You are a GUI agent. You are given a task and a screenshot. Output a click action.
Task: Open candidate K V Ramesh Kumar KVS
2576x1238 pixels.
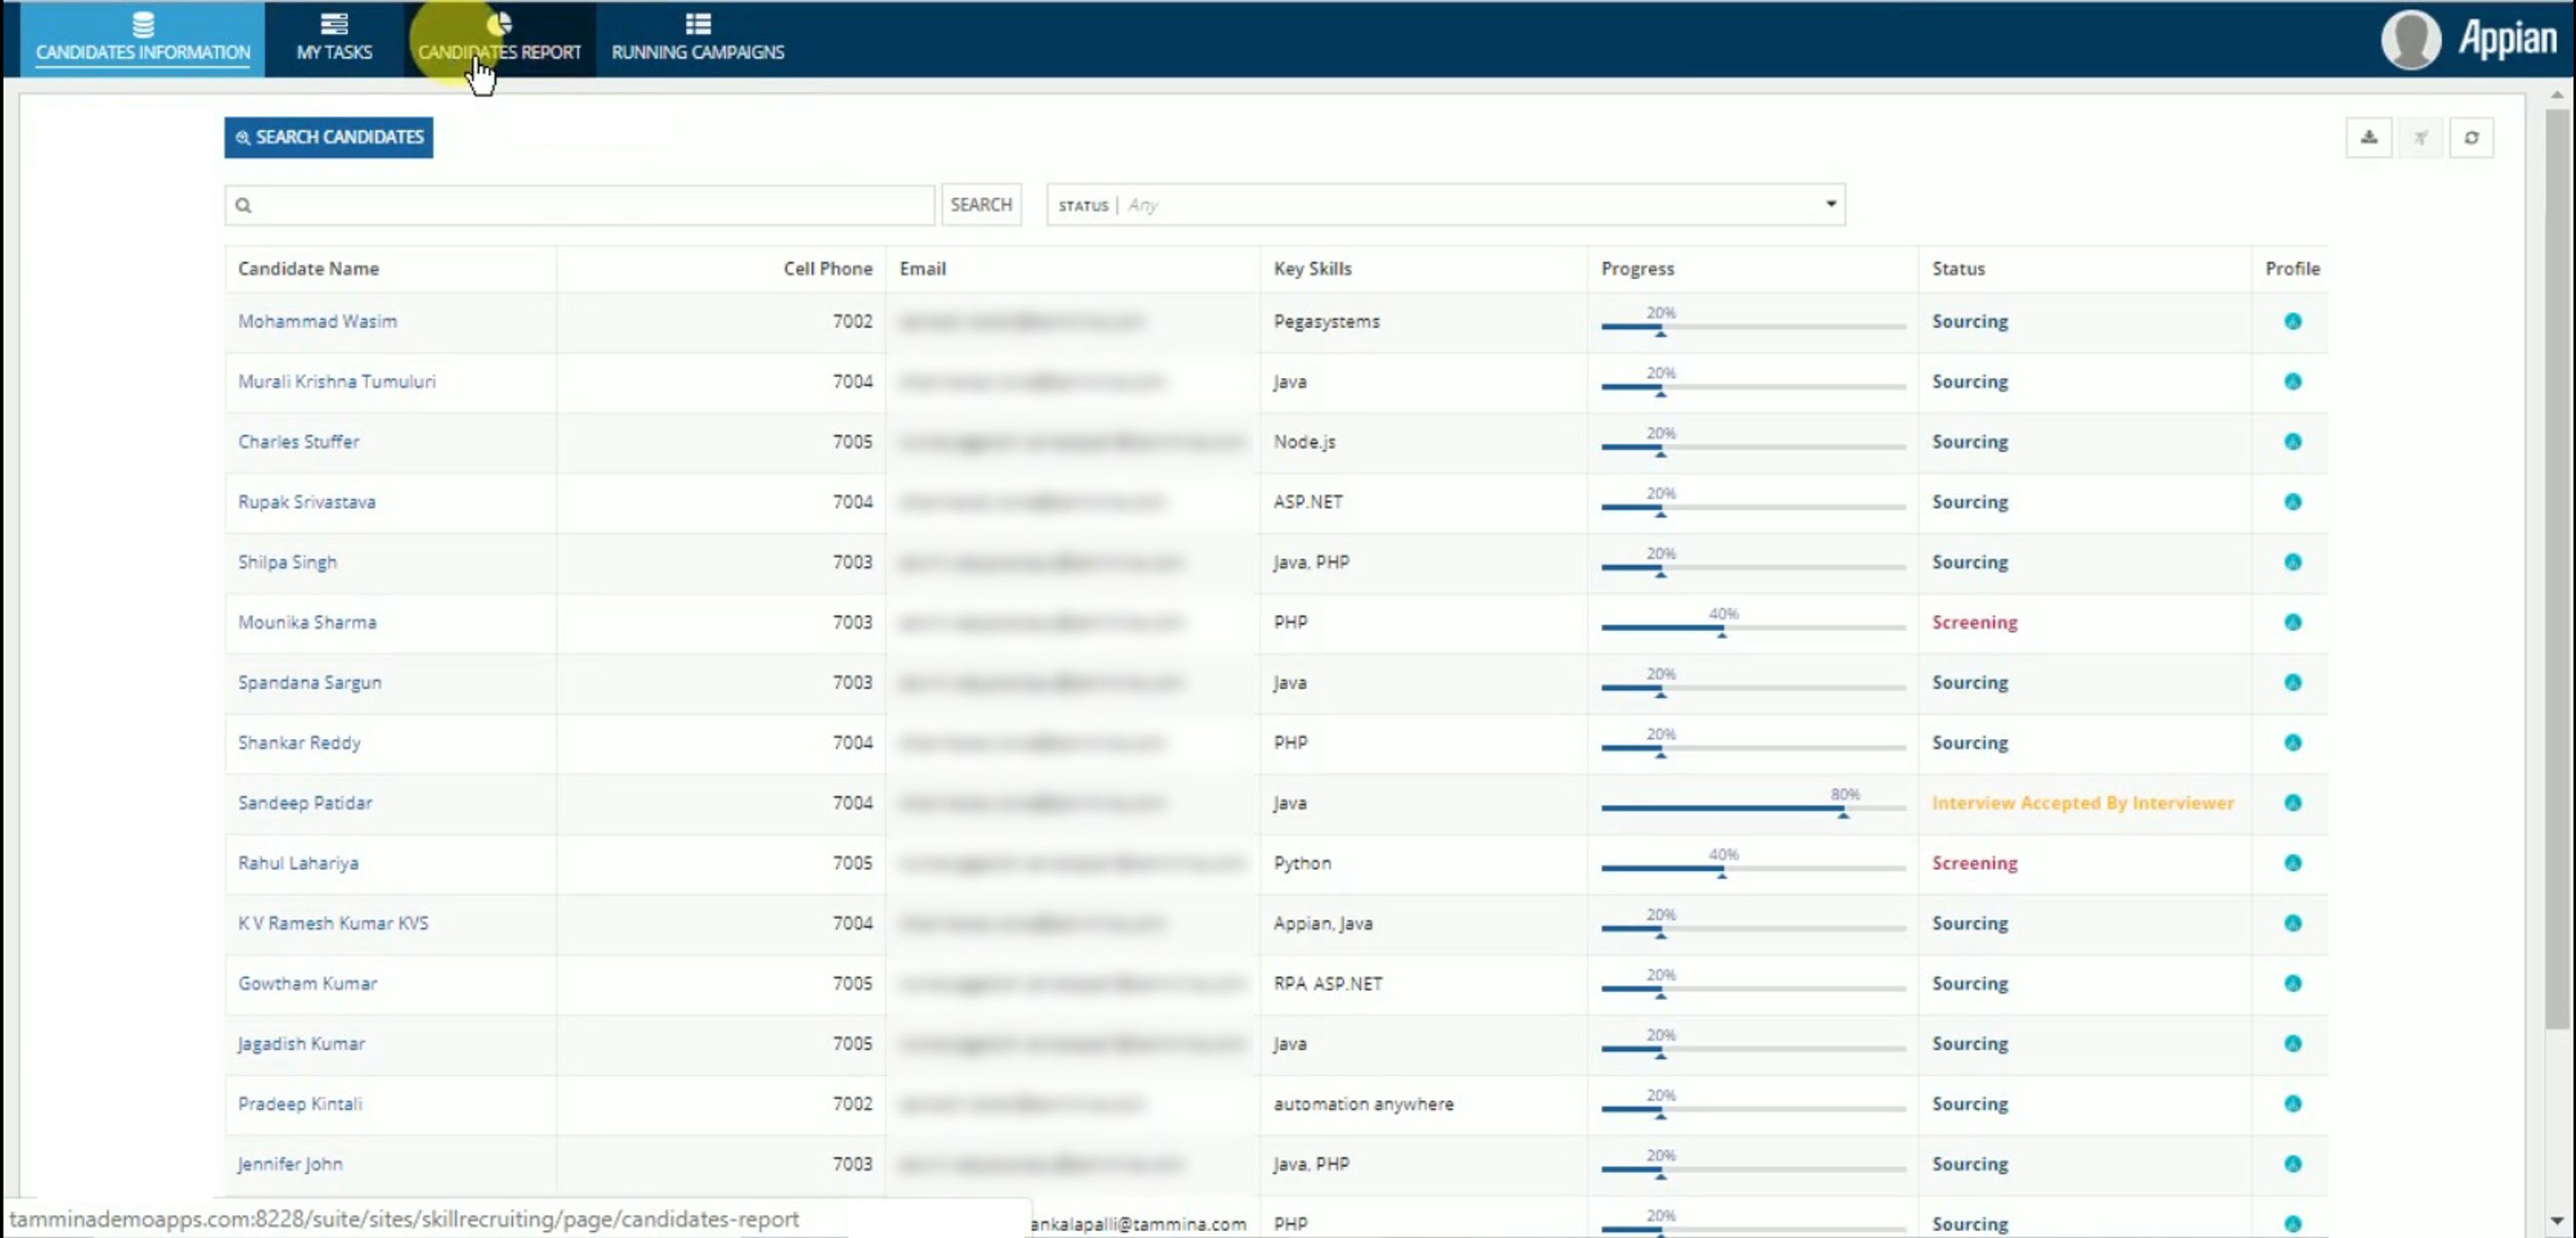point(333,923)
